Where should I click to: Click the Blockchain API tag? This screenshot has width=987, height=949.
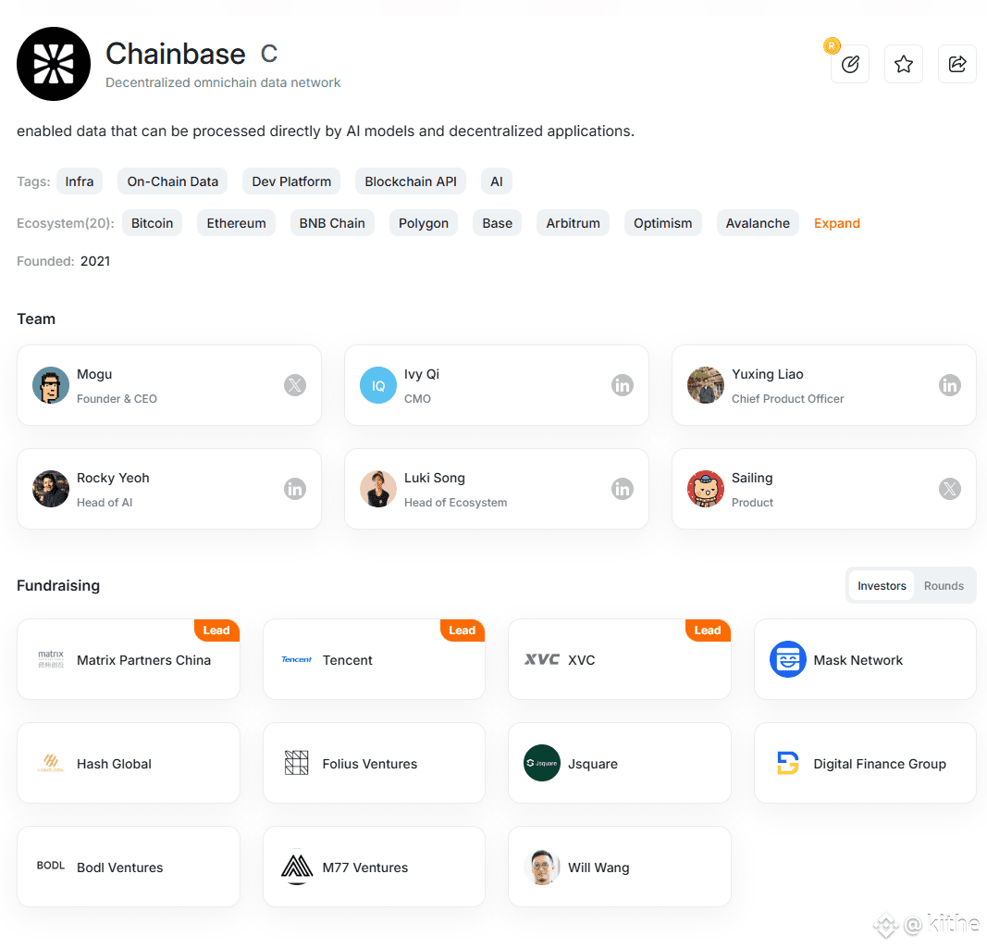point(411,181)
